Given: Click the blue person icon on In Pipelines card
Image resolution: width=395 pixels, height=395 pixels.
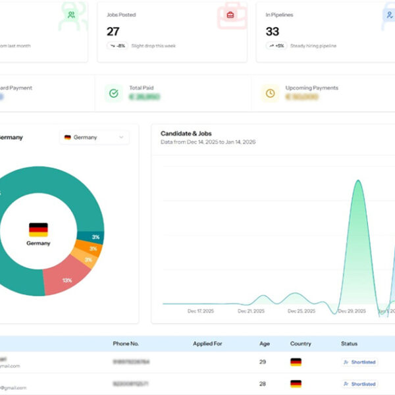Looking at the screenshot, I should click(x=389, y=15).
